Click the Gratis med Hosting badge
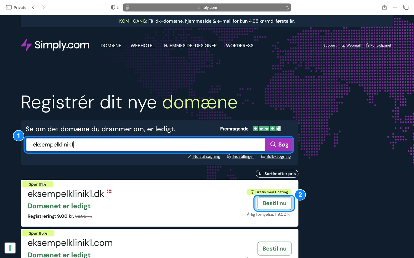The width and height of the screenshot is (414, 258). coord(269,192)
